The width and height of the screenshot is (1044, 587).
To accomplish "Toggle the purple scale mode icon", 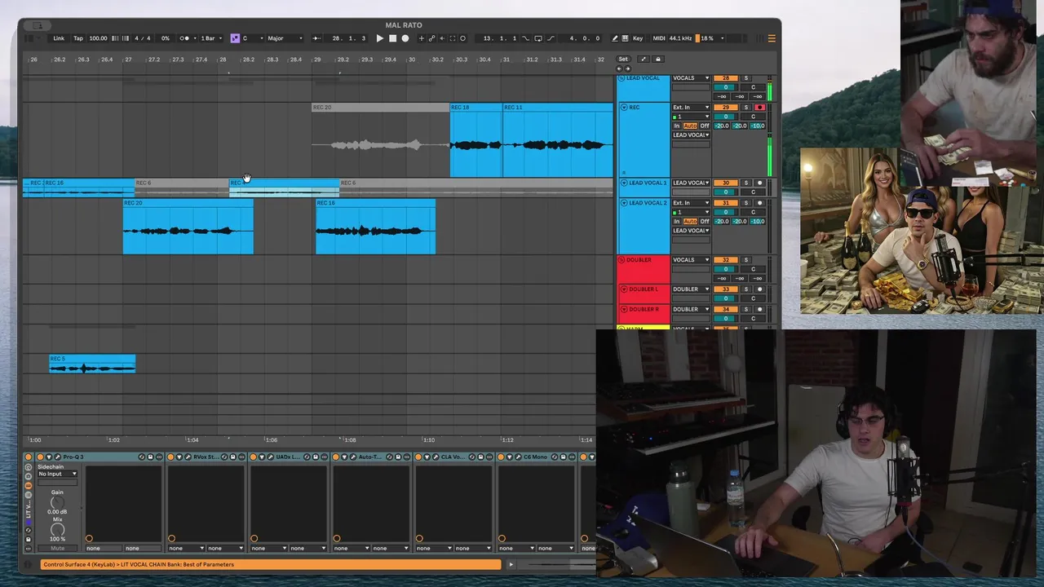I will [x=235, y=38].
